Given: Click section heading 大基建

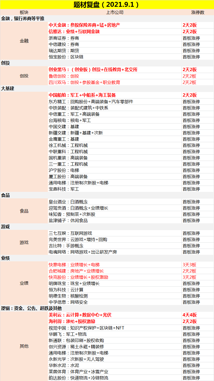Looking at the screenshot, I should 8,88.
